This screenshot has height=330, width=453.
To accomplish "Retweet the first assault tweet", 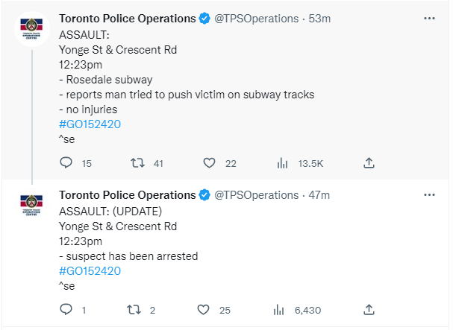I will tap(137, 163).
